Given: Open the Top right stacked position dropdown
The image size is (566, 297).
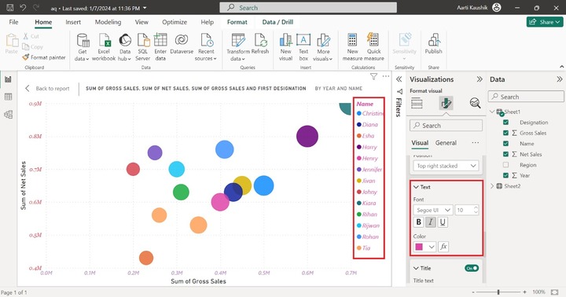Looking at the screenshot, I should [x=446, y=166].
